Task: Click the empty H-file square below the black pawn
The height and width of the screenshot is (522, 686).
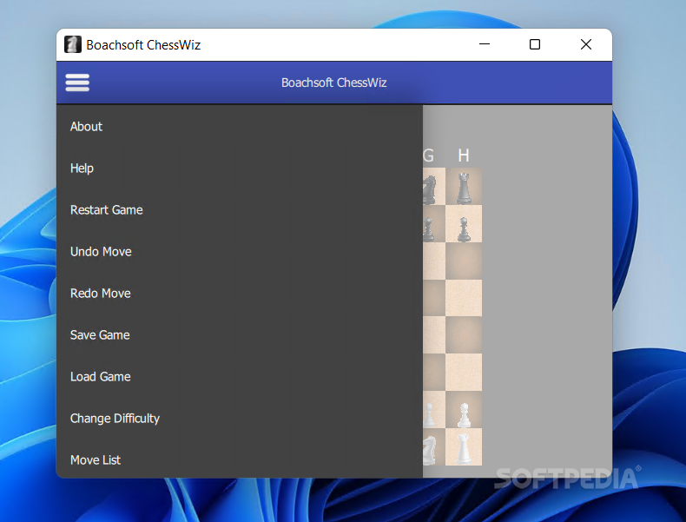Action: pyautogui.click(x=464, y=261)
